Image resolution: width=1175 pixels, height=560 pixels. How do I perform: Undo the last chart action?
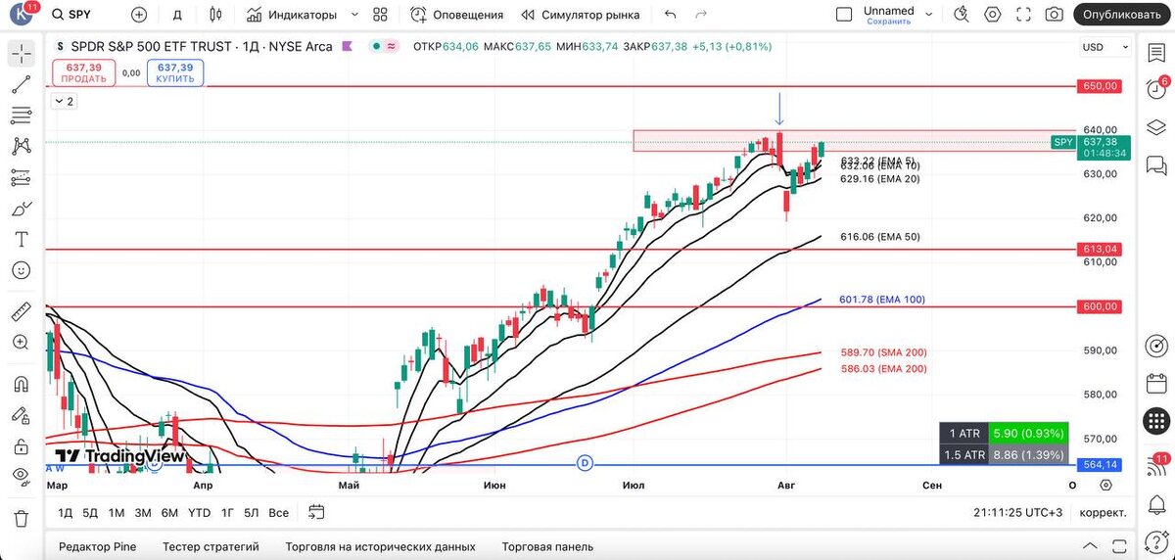coord(670,15)
